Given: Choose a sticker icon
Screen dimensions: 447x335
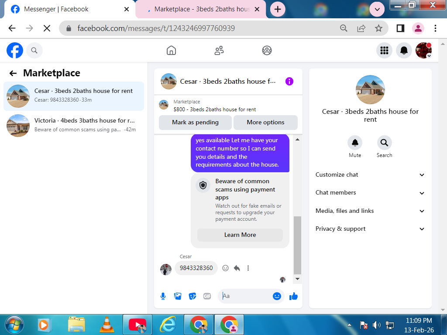Looking at the screenshot, I should [193, 296].
